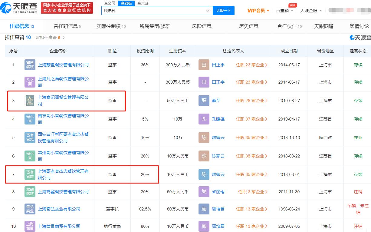Open the 合作伙伴 tab
The image size is (371, 232).
[x=290, y=26]
